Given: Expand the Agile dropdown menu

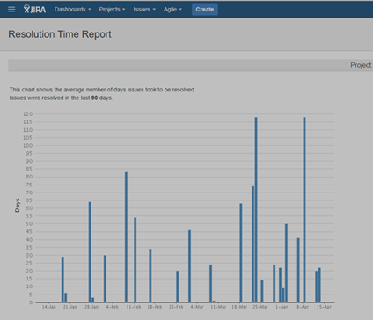Looking at the screenshot, I should (172, 10).
